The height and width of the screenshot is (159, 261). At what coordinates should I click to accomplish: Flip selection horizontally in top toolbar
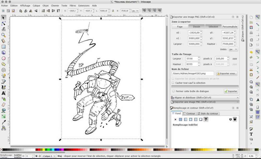click(x=31, y=11)
